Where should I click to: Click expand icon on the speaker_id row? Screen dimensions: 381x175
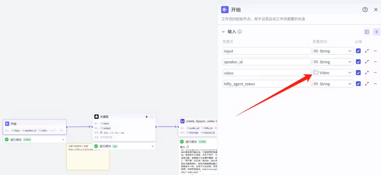(x=367, y=62)
